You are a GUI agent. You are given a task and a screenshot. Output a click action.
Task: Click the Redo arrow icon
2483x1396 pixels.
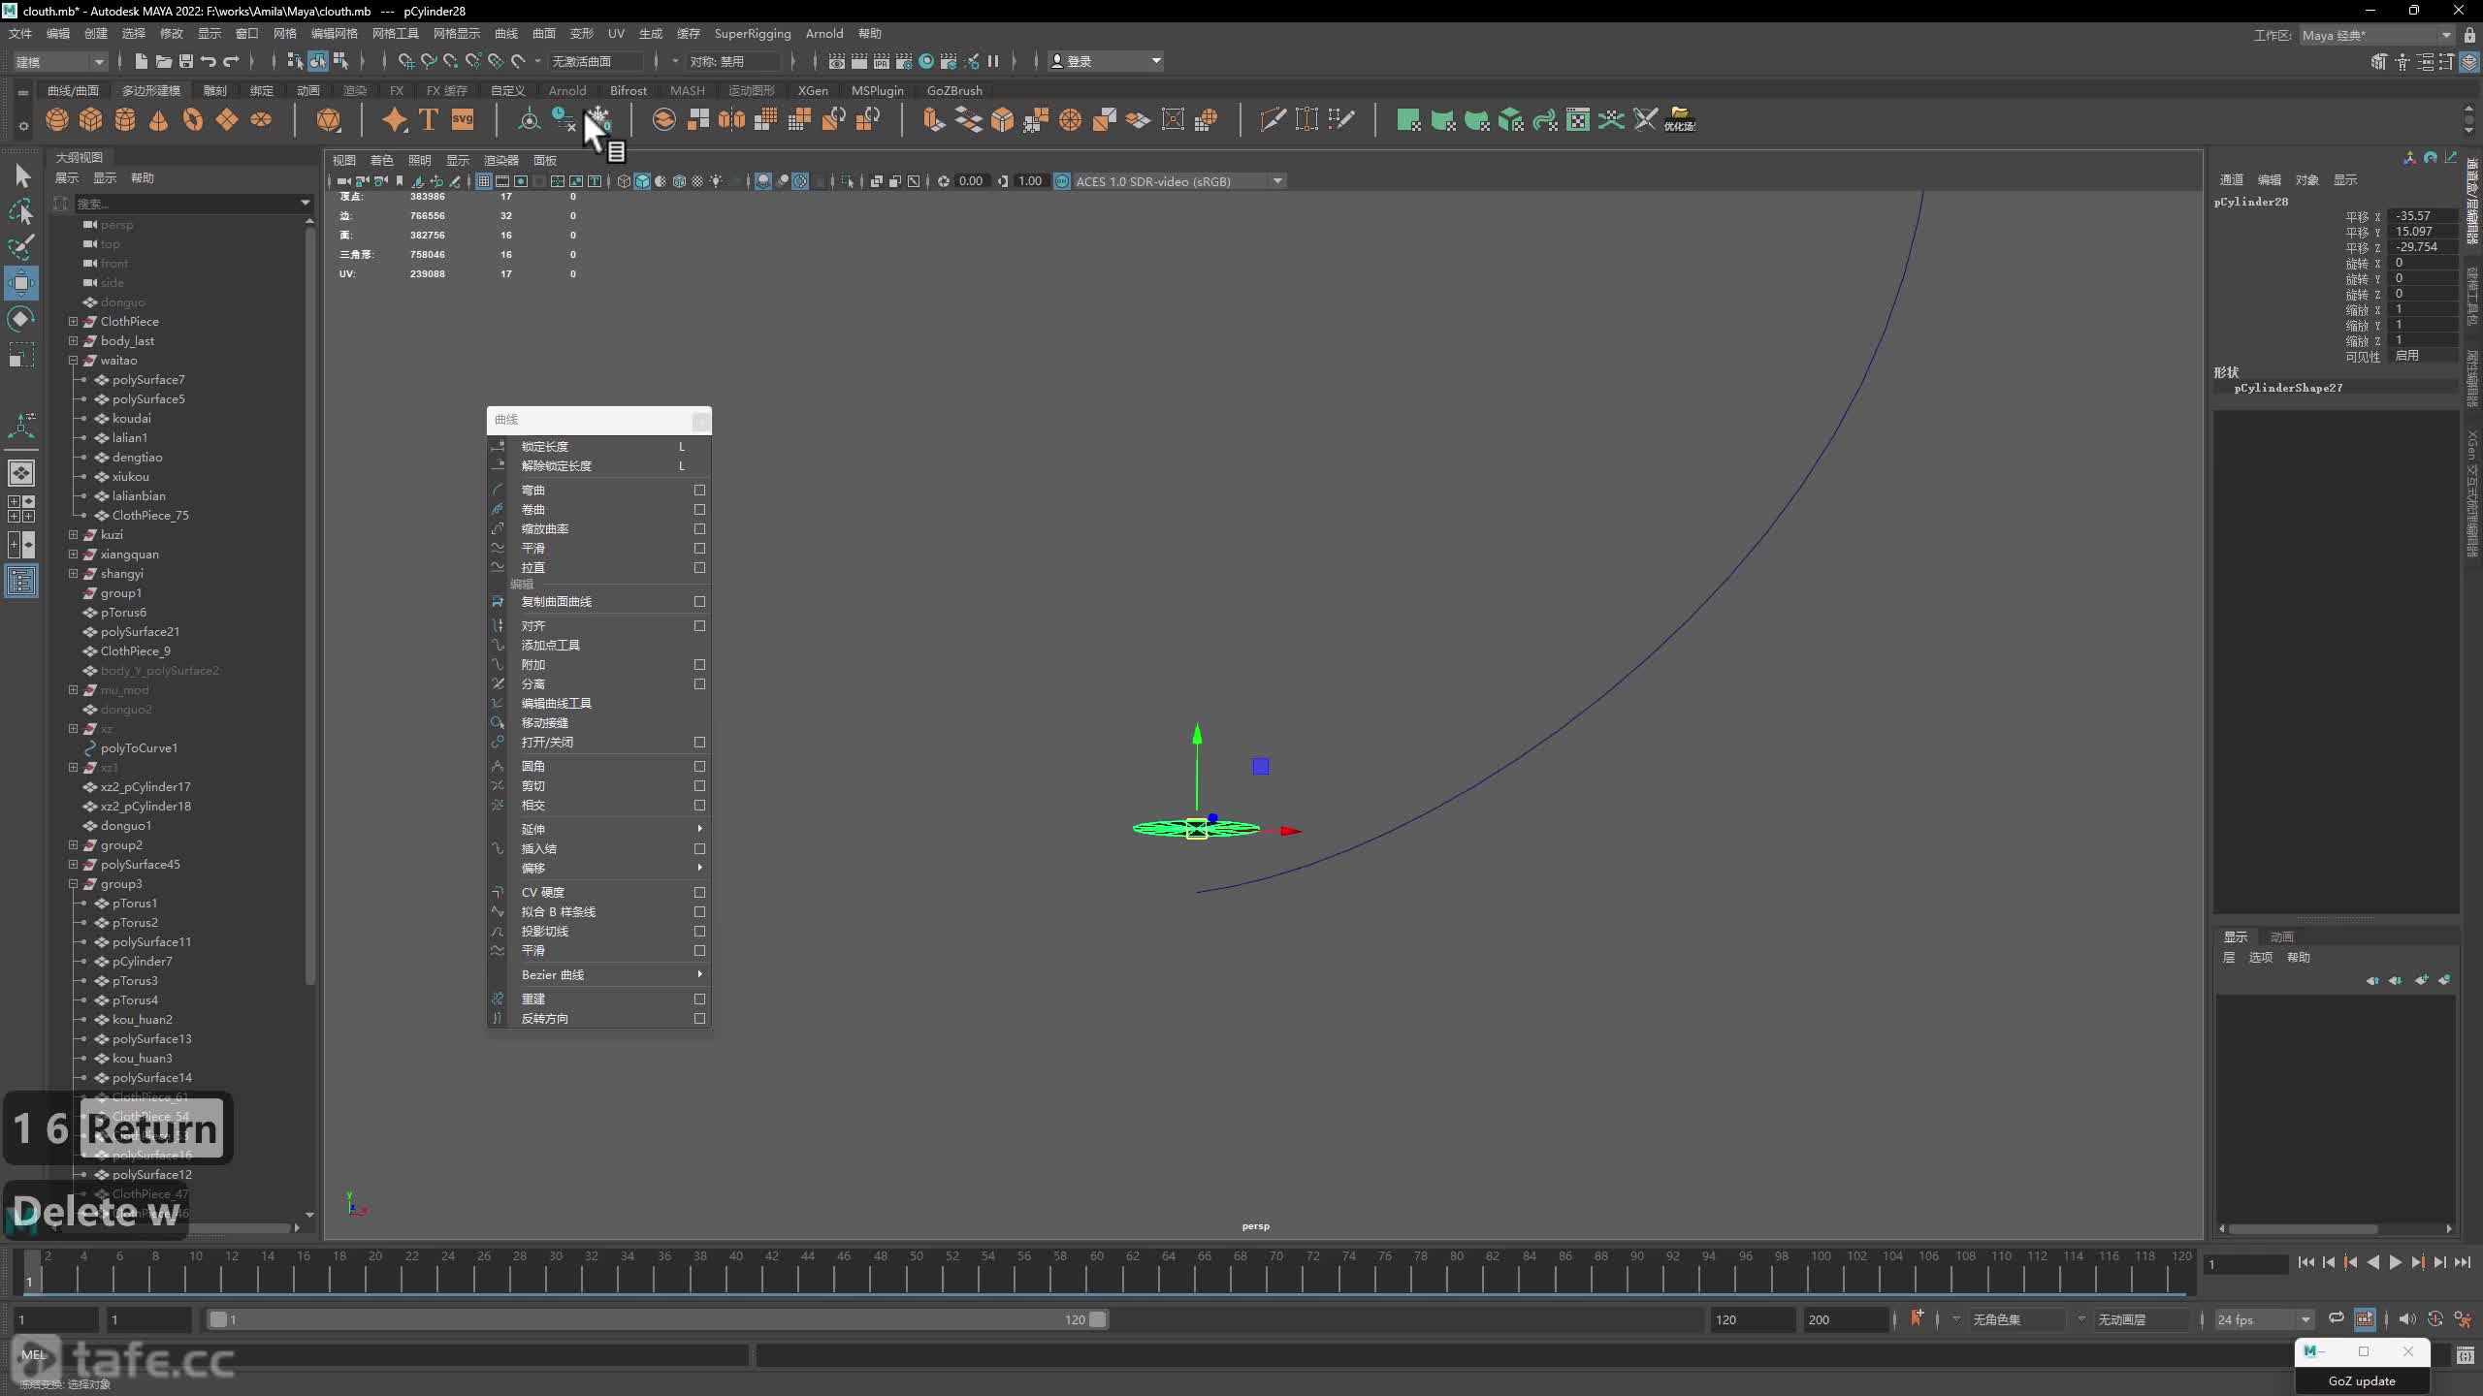231,61
